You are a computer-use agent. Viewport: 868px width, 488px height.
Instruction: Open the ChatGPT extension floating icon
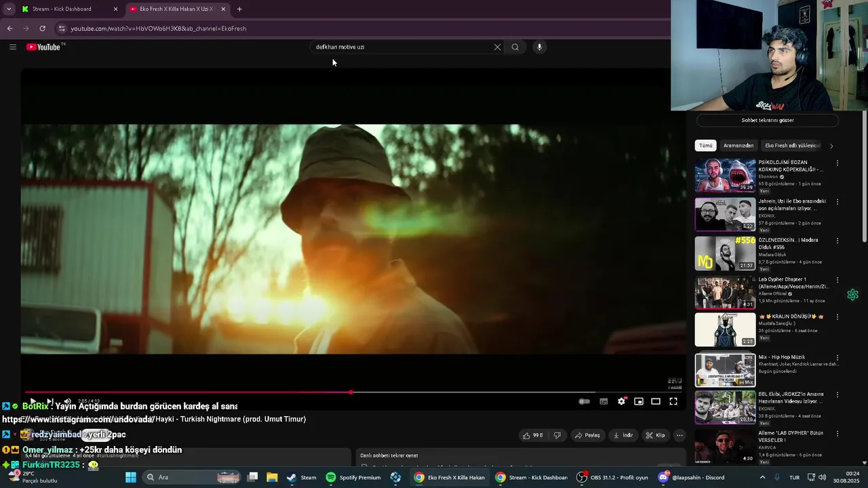[852, 295]
